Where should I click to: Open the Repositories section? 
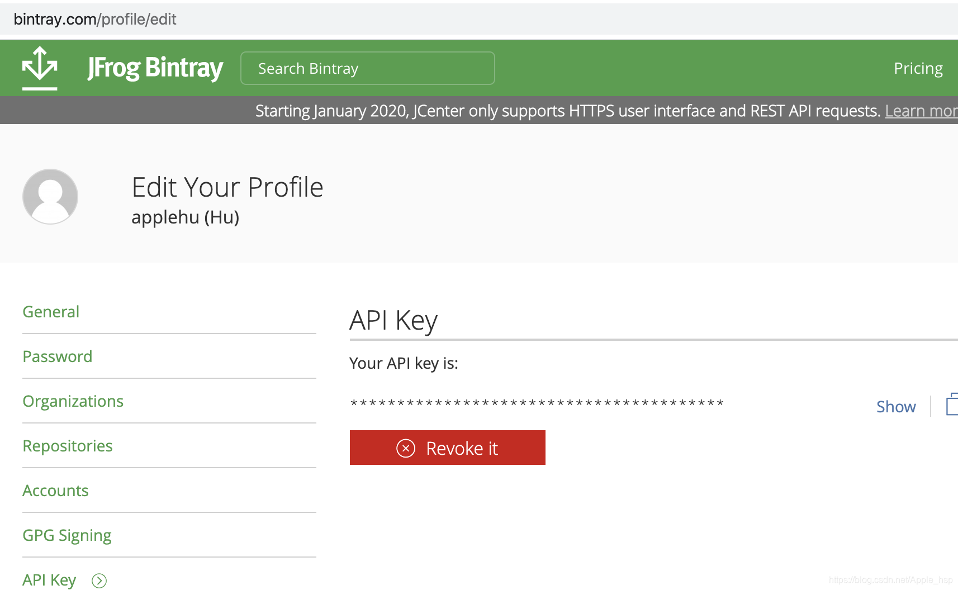pyautogui.click(x=68, y=446)
